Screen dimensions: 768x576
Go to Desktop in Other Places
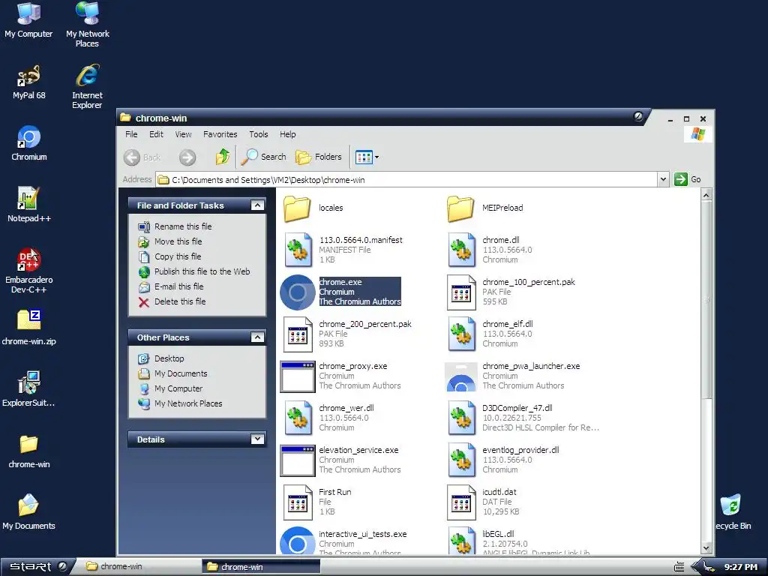click(169, 358)
